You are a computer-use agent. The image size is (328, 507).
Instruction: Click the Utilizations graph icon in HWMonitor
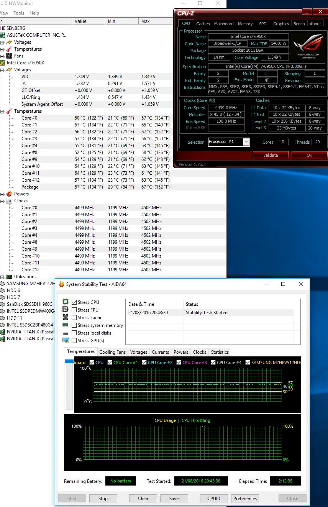pyautogui.click(x=9, y=277)
